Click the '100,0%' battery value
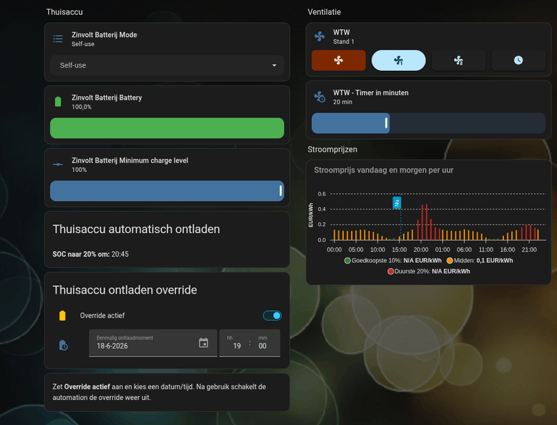The height and width of the screenshot is (425, 557). click(81, 107)
